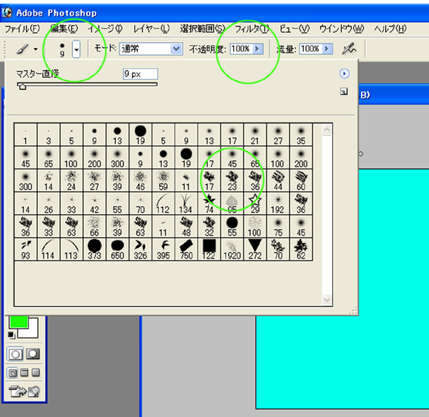Open the brush picker flyout menu
429x417 pixels.
[x=344, y=74]
